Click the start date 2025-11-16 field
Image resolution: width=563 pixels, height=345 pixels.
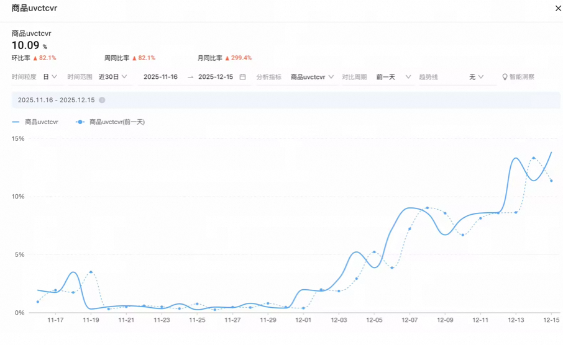pos(160,77)
